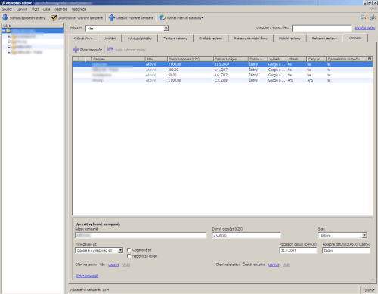Expand the third campaign node in account tree
Screen dimensions: 378x294
pyautogui.click(x=9, y=47)
